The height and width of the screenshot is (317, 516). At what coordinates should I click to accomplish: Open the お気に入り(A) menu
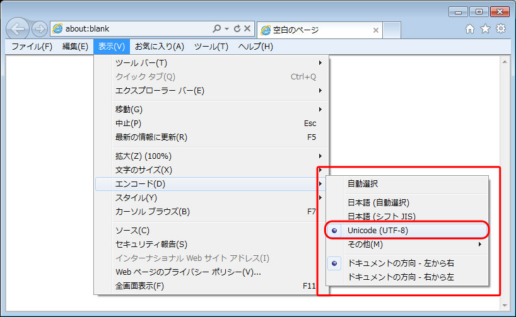tap(160, 47)
